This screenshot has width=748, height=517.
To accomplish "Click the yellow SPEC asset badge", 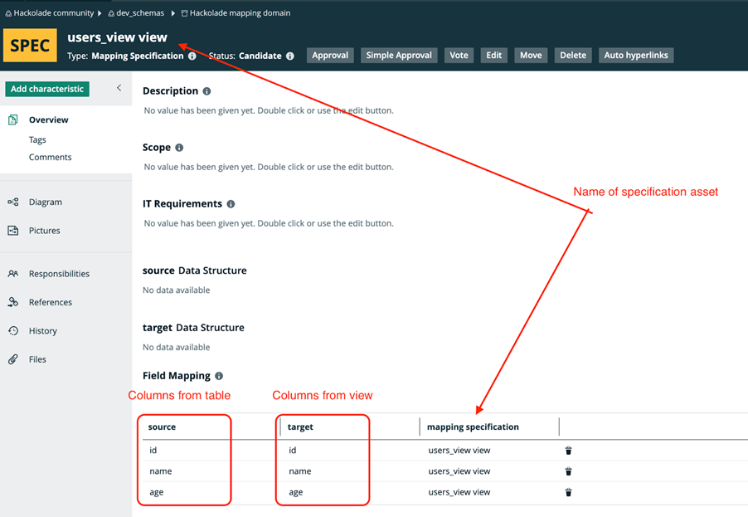I will [30, 46].
